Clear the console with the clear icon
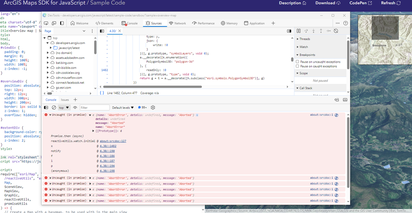This screenshot has height=213, width=412. (x=54, y=108)
